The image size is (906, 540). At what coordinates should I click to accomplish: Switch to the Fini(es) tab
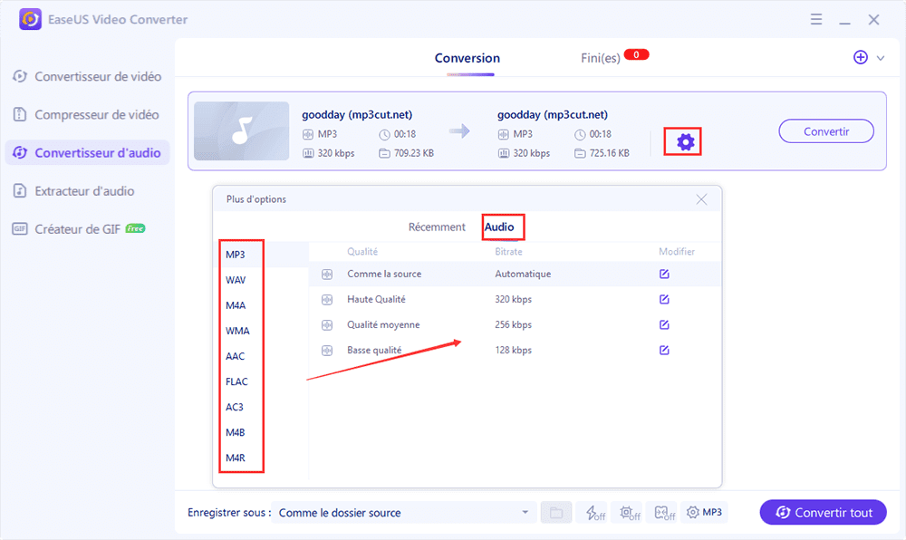[x=601, y=58]
